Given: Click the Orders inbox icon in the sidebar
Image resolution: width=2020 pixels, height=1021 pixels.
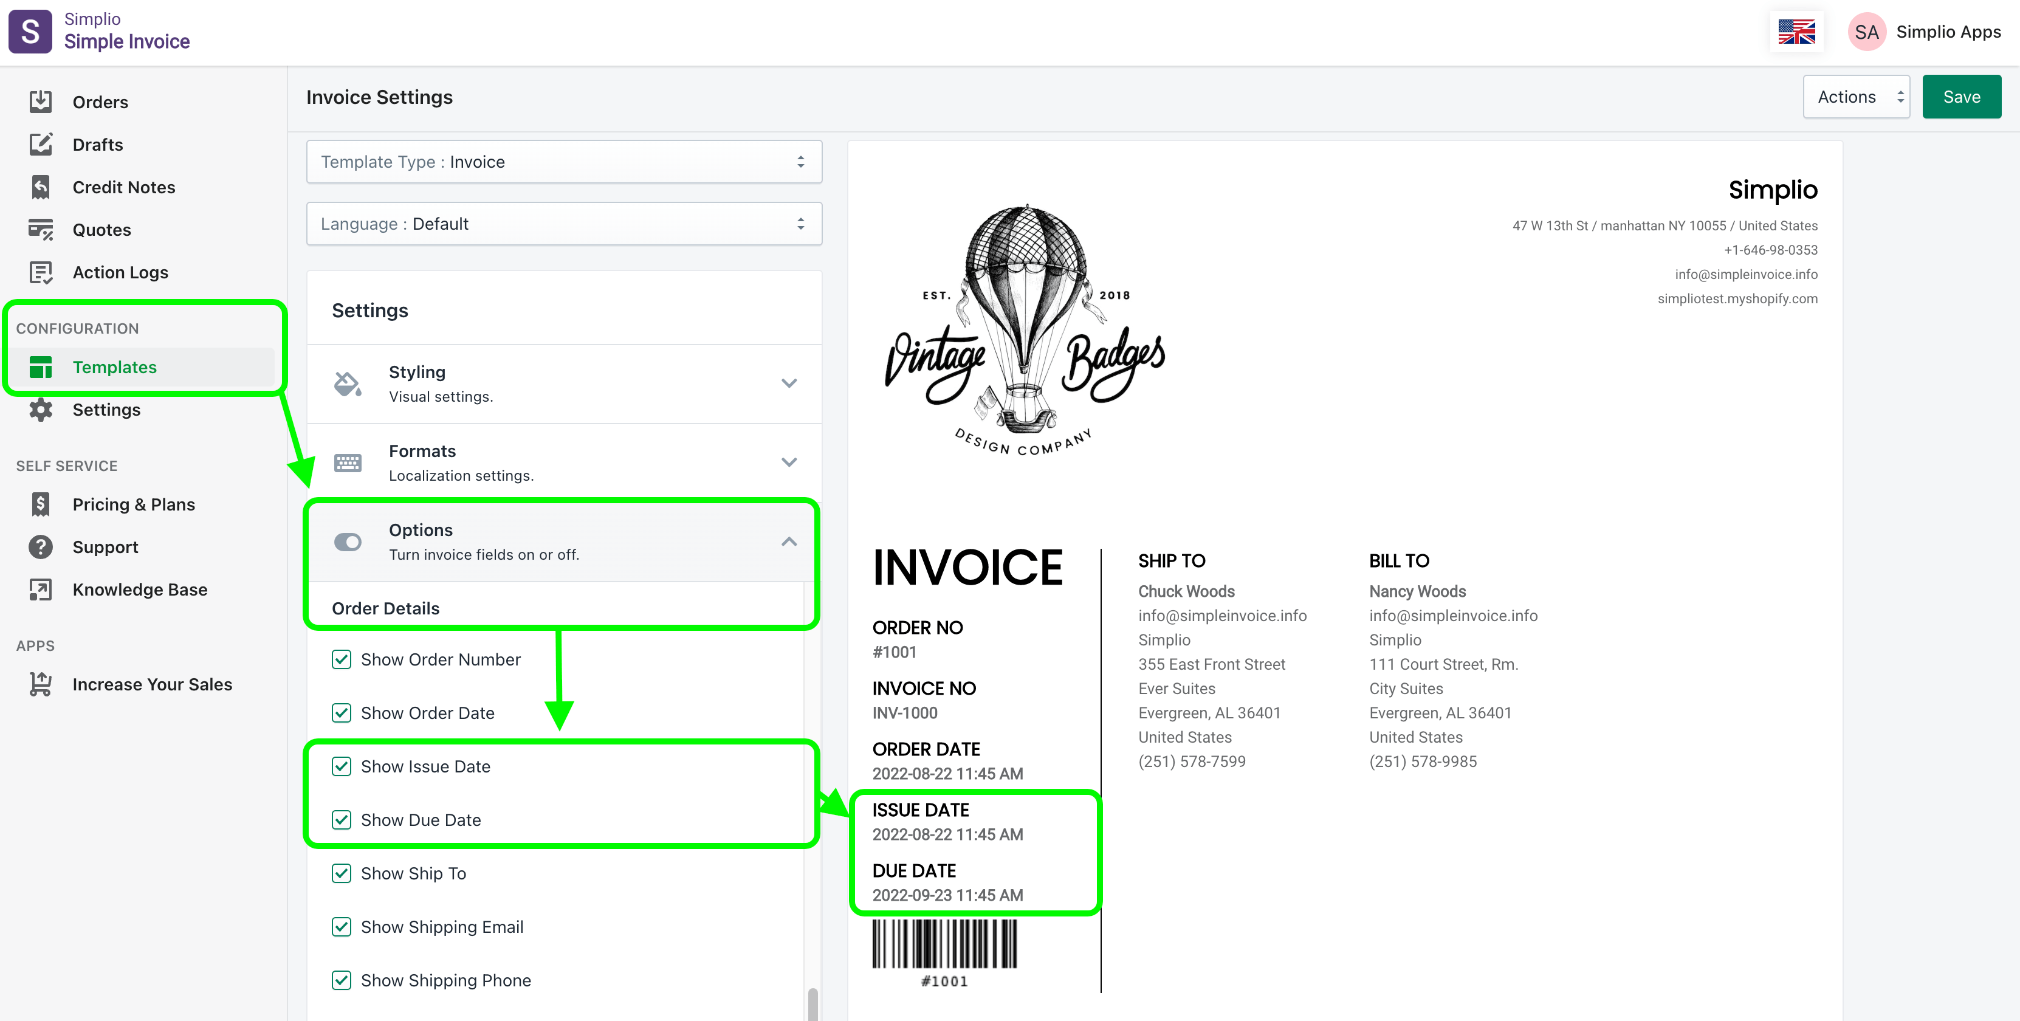Looking at the screenshot, I should coord(41,102).
